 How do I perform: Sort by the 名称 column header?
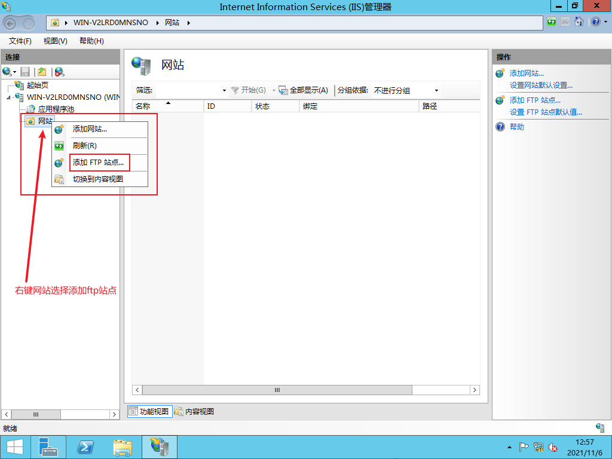pos(168,106)
